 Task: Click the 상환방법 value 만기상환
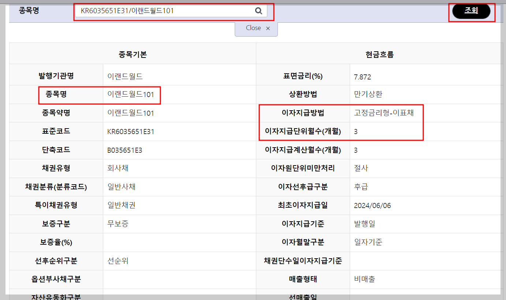[368, 94]
